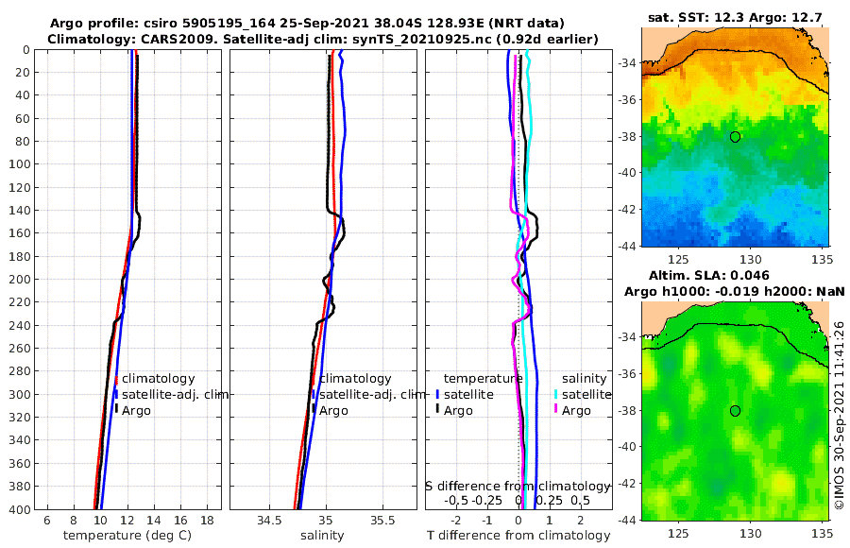Click the blue satellite-adj. clim marker in temperature legend
Viewport: 850px width, 548px height.
point(116,394)
